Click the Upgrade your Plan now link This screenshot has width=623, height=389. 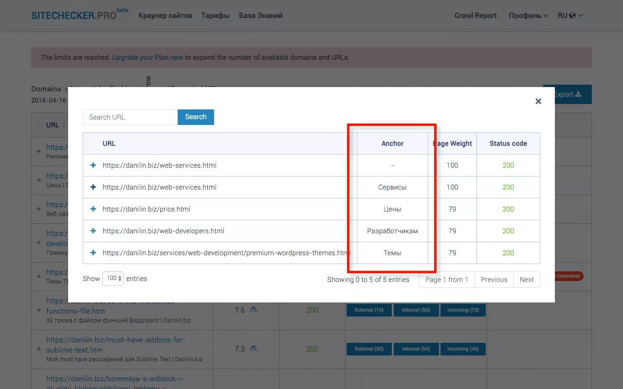click(x=147, y=57)
